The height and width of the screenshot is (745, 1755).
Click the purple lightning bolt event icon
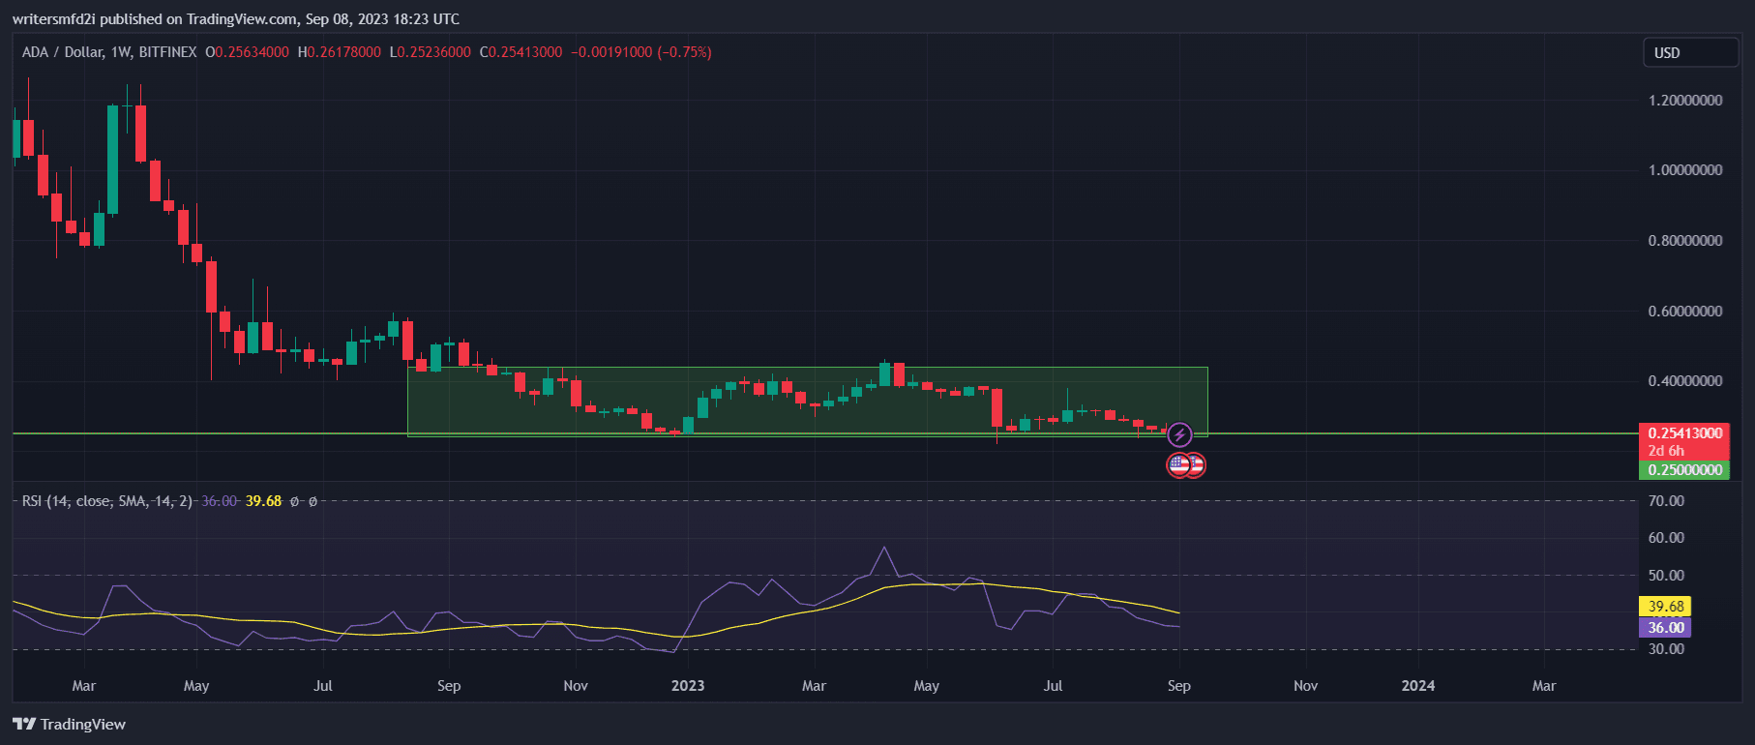(x=1179, y=435)
